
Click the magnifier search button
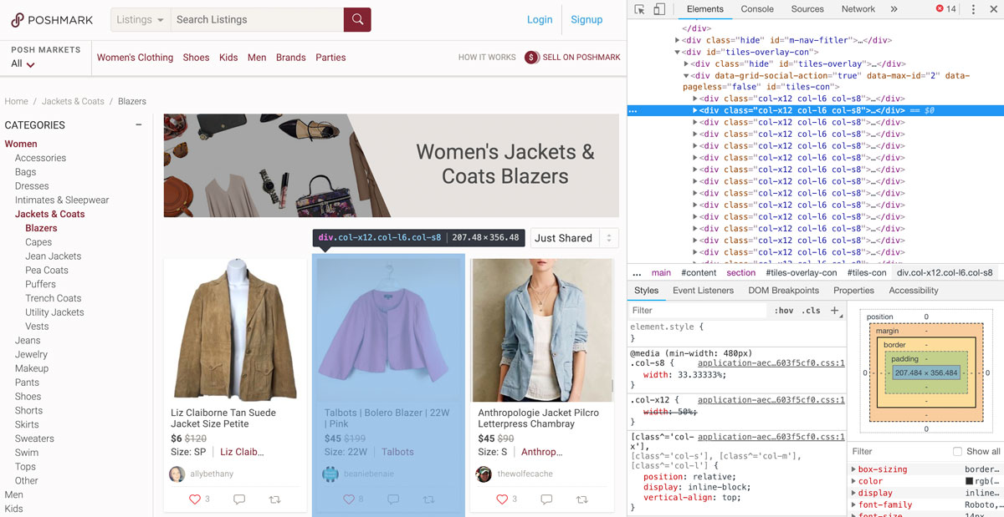pyautogui.click(x=357, y=19)
